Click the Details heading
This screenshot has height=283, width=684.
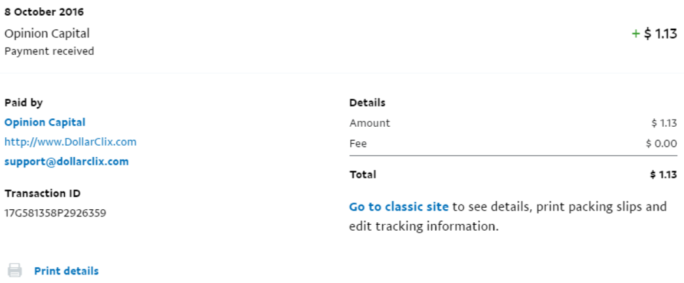(367, 103)
